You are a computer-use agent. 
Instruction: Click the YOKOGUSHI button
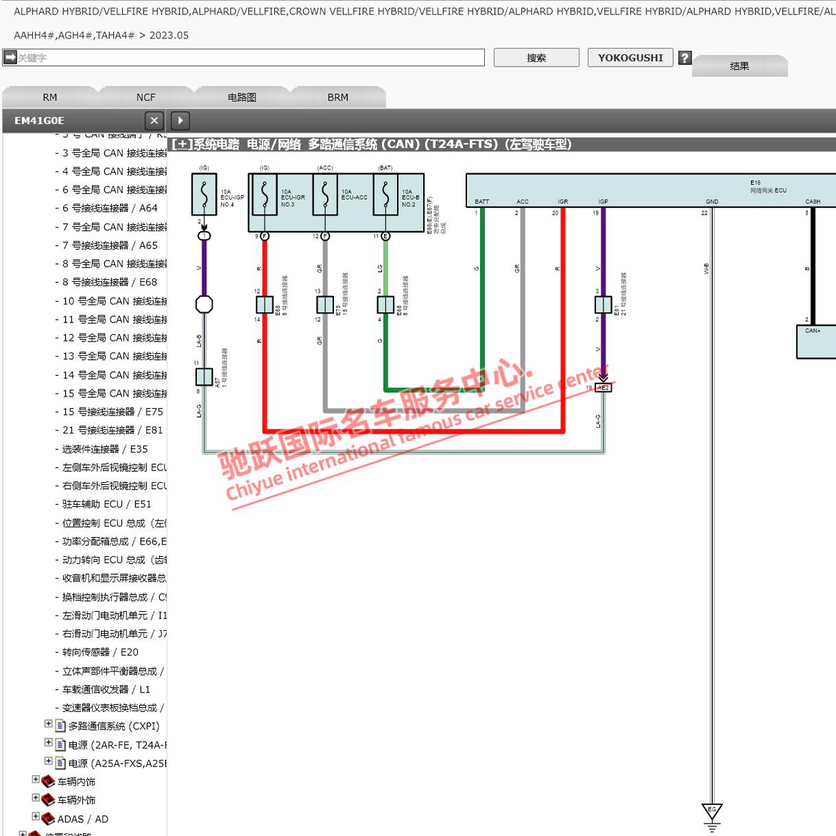coord(630,58)
